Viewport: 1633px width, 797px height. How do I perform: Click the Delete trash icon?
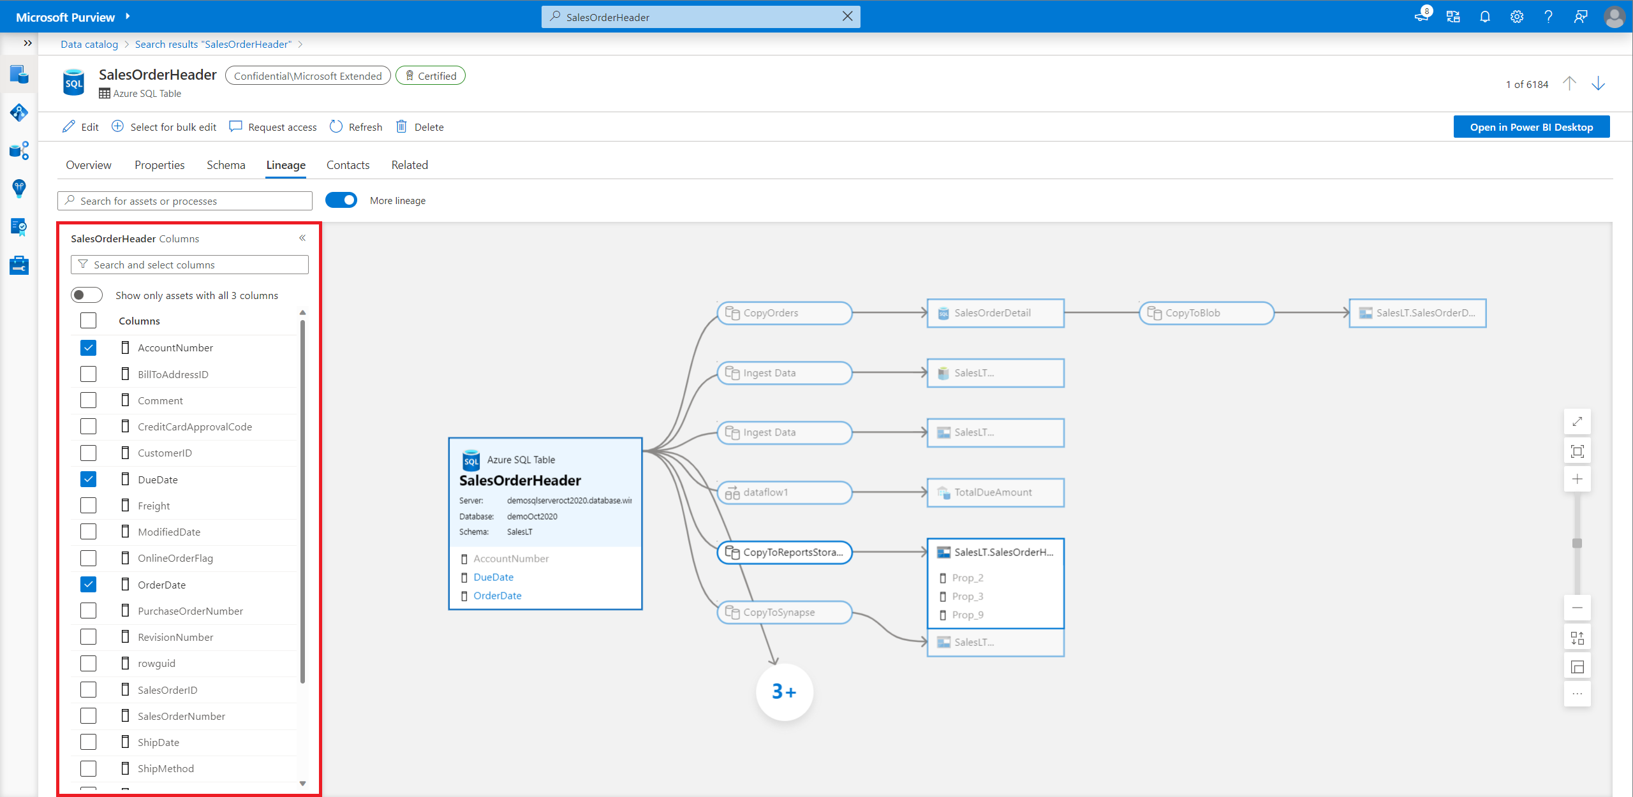click(401, 126)
